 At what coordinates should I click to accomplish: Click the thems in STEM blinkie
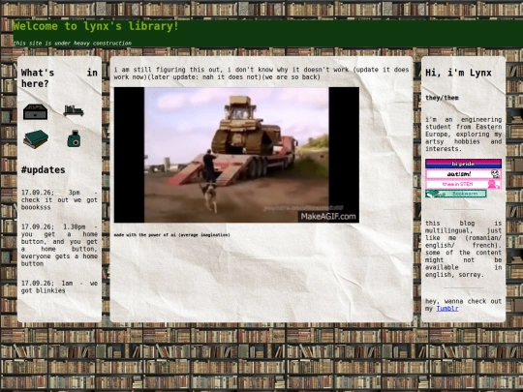click(463, 184)
